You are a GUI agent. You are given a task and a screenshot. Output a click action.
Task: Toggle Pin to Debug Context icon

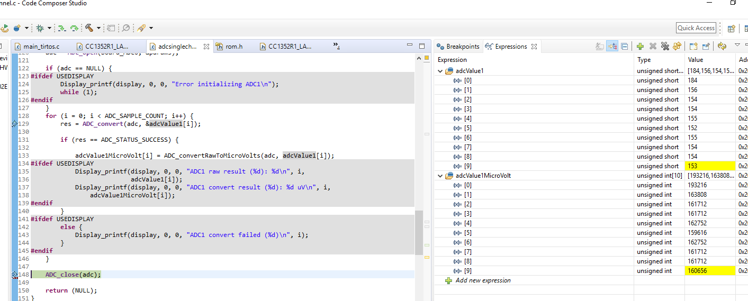pos(706,47)
